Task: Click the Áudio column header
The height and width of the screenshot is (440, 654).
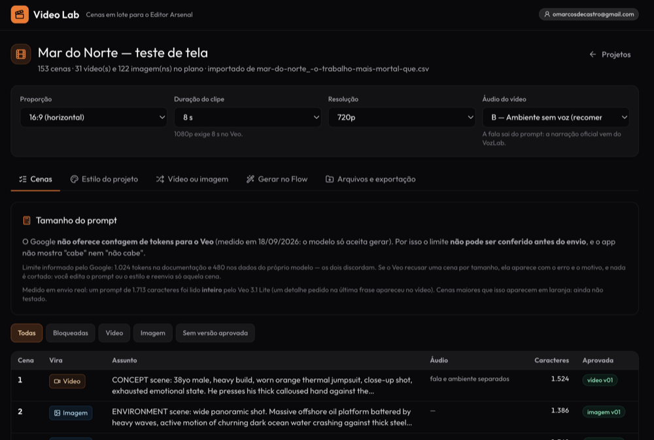Action: (x=439, y=360)
